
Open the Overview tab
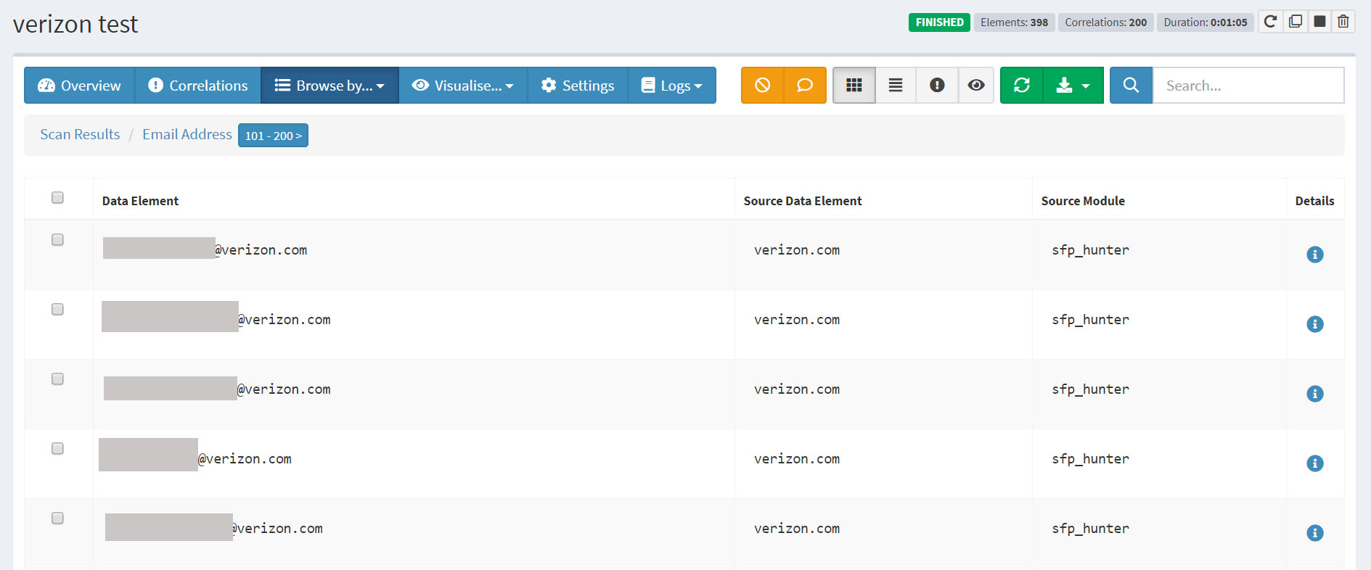click(x=79, y=86)
